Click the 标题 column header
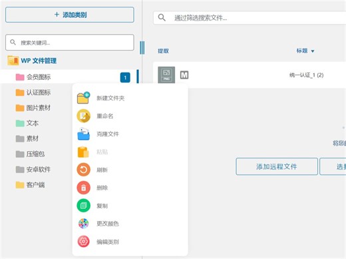This screenshot has width=346, height=259. 302,51
